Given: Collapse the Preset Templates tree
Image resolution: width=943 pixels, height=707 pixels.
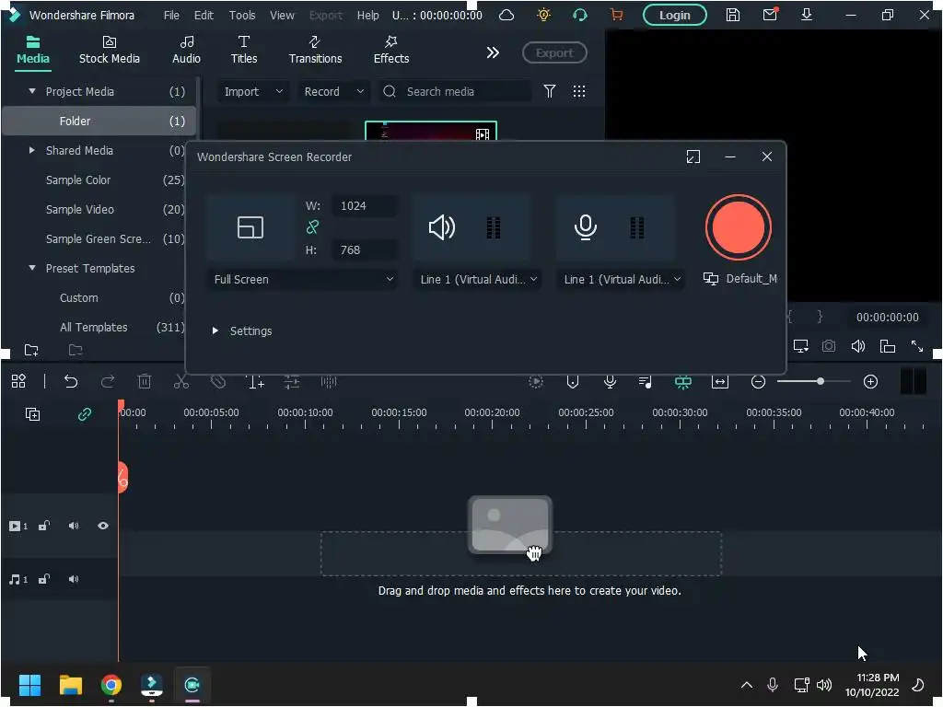Looking at the screenshot, I should click(32, 268).
